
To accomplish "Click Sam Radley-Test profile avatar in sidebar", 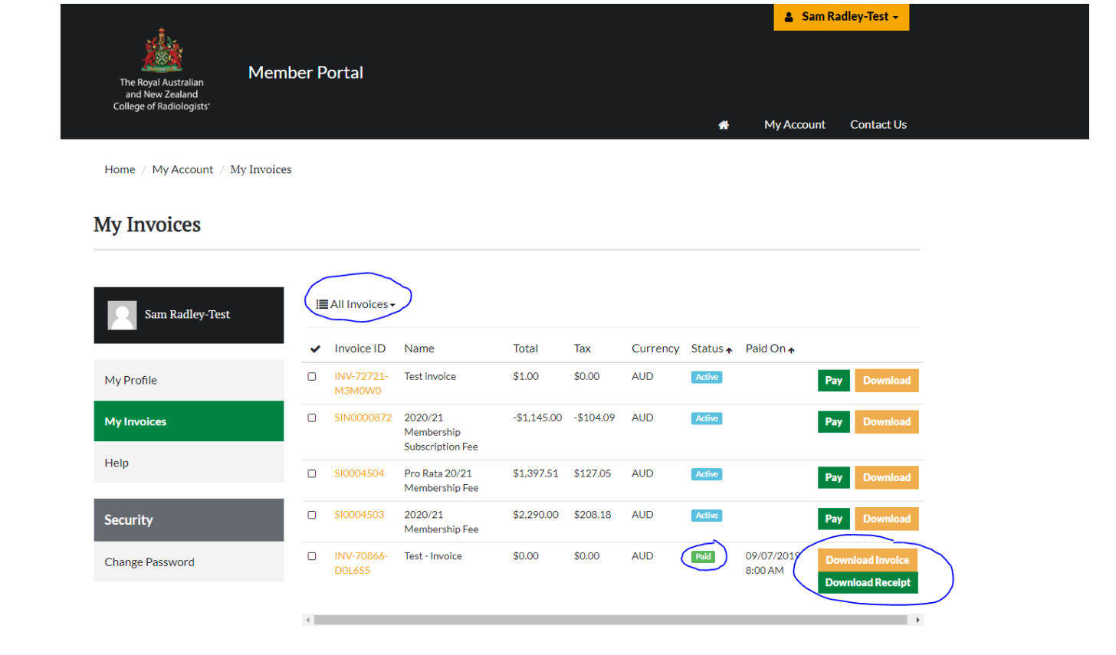I will click(122, 315).
